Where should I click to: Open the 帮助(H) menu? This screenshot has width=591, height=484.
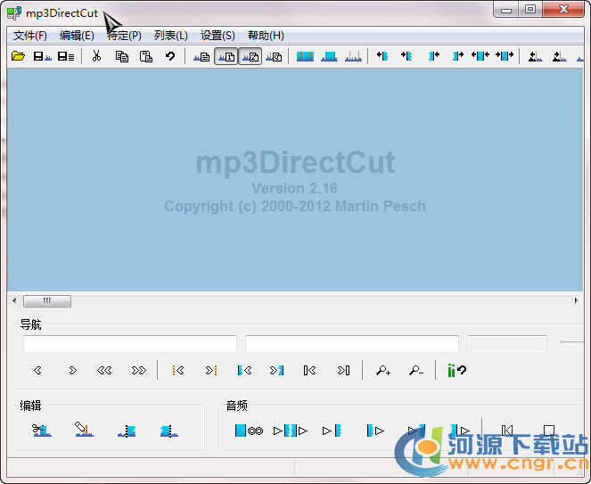[266, 36]
